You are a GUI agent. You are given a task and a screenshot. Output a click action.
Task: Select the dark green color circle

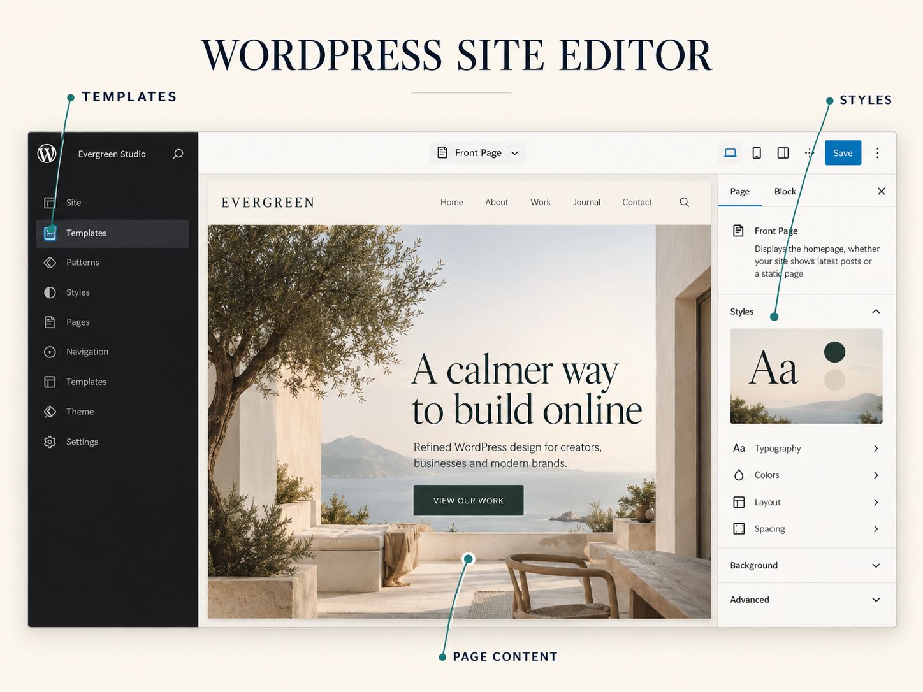[x=834, y=352]
